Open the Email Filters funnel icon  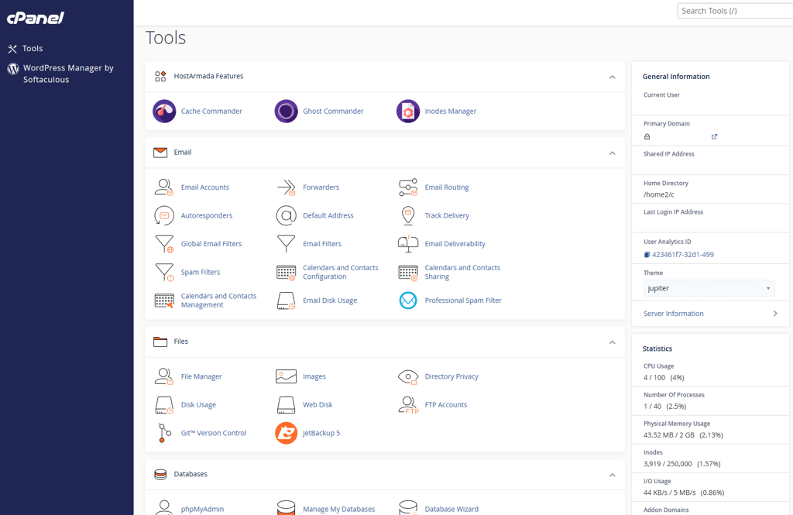click(x=287, y=244)
